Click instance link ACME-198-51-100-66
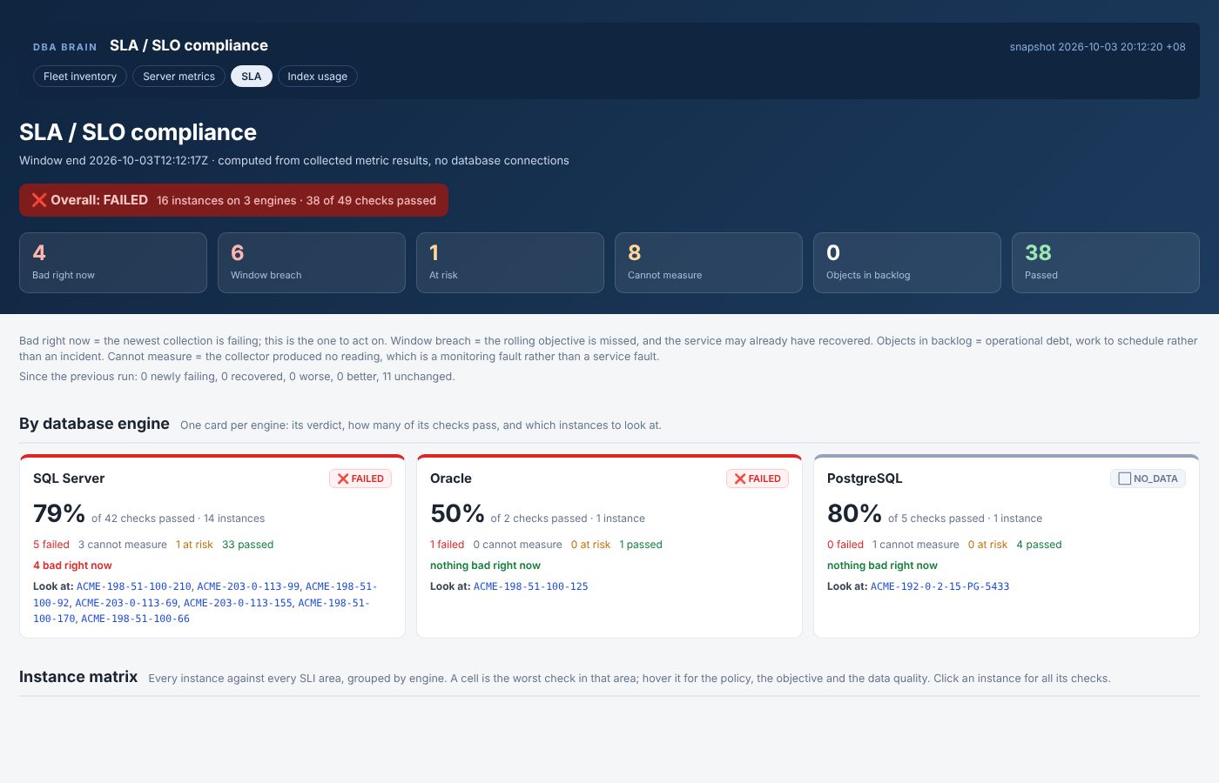 [x=135, y=619]
